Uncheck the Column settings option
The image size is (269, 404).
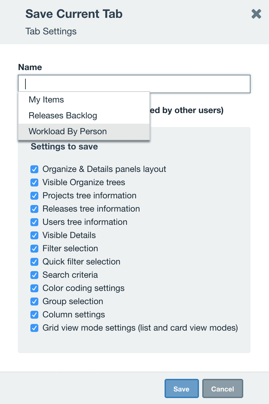(34, 314)
